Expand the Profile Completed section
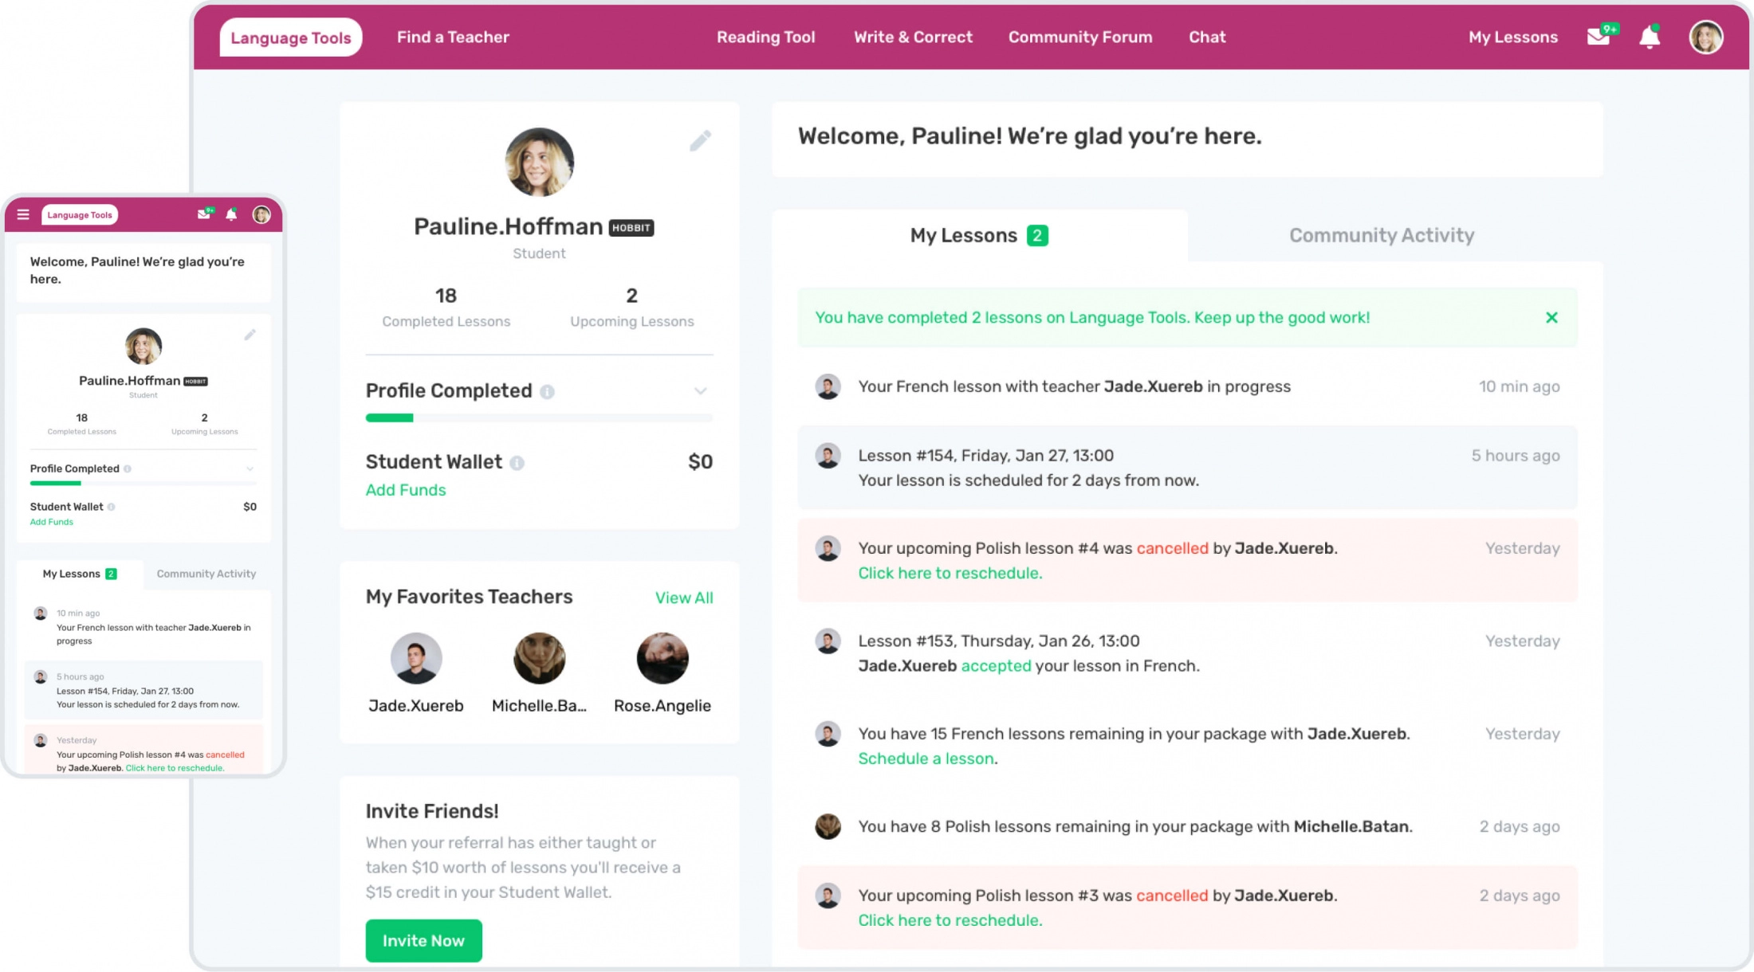The height and width of the screenshot is (972, 1754). (x=700, y=391)
